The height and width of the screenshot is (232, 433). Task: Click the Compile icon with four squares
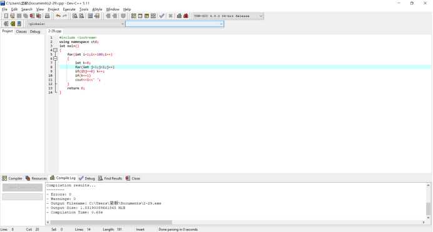click(x=134, y=16)
